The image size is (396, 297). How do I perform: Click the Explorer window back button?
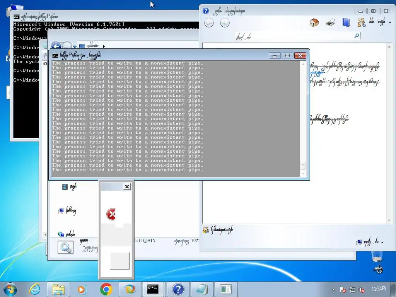click(x=56, y=46)
